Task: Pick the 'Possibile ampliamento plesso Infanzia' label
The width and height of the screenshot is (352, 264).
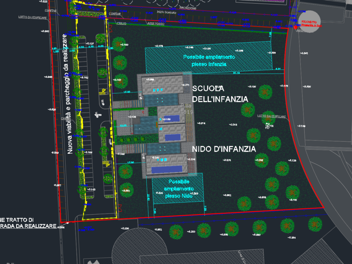Action: (x=209, y=61)
